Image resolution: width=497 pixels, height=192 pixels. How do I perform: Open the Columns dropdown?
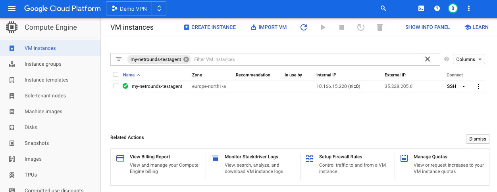(x=469, y=59)
